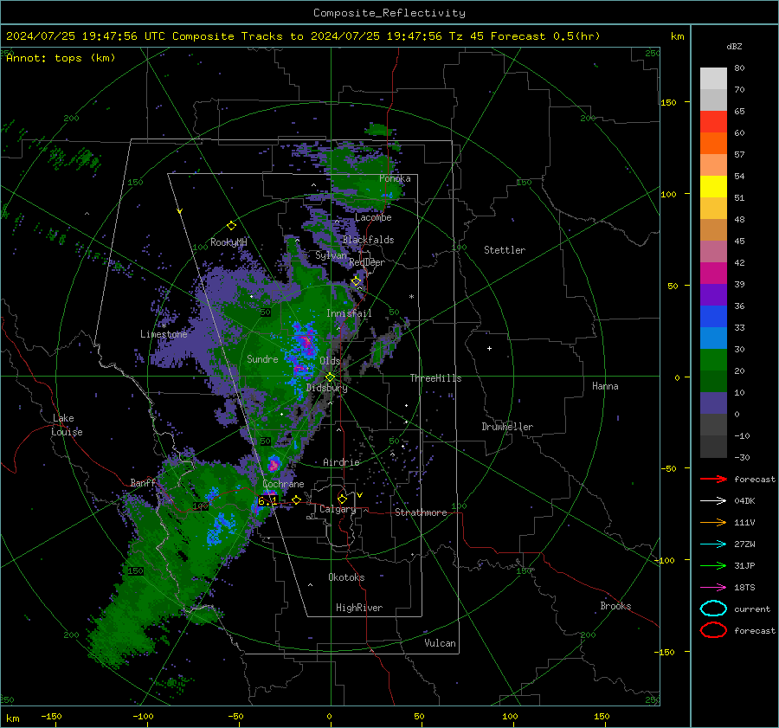
Task: Click the -150 tick on bottom axis
Action: point(51,716)
